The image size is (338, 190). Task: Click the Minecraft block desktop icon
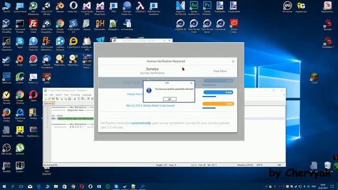coord(314,78)
